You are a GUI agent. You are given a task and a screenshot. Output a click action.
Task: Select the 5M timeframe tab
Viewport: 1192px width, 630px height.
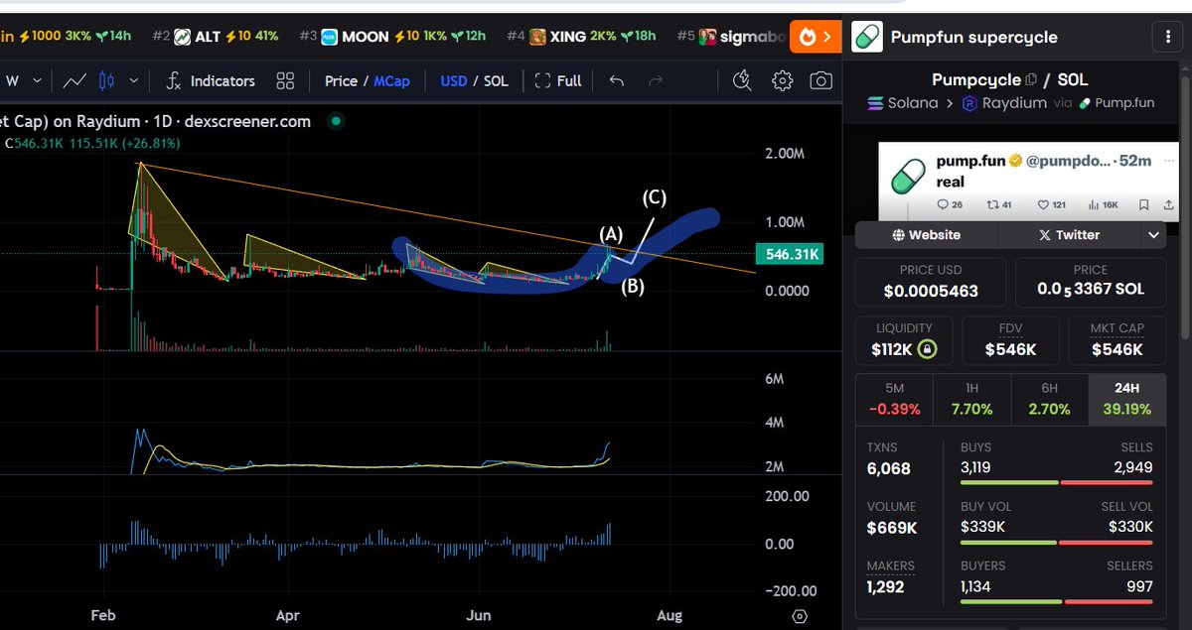894,400
